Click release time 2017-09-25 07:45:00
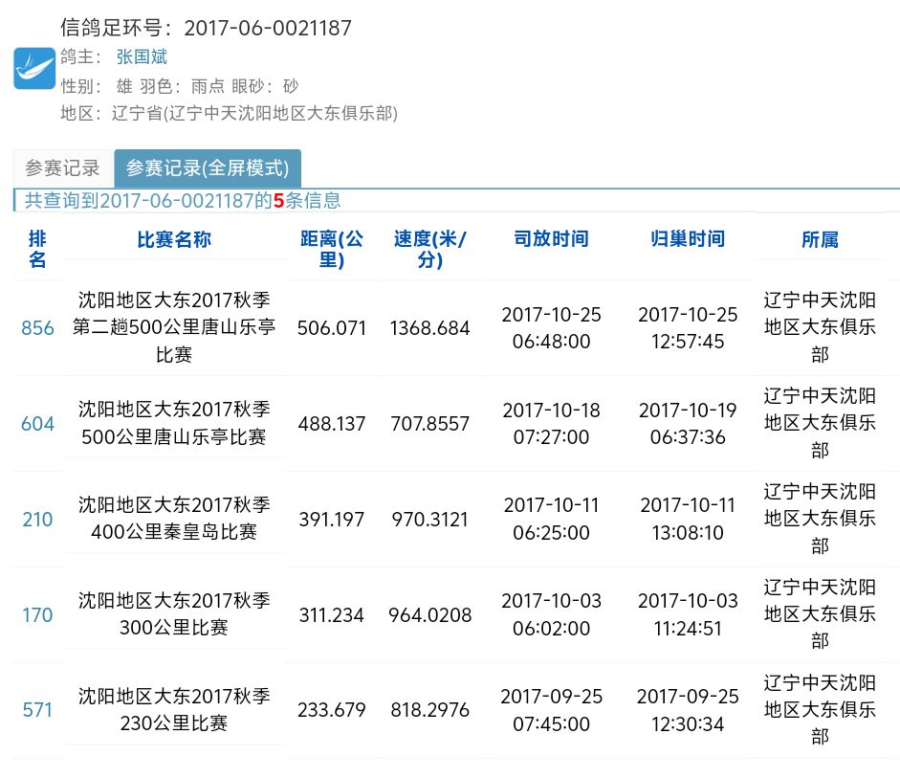 [x=551, y=710]
